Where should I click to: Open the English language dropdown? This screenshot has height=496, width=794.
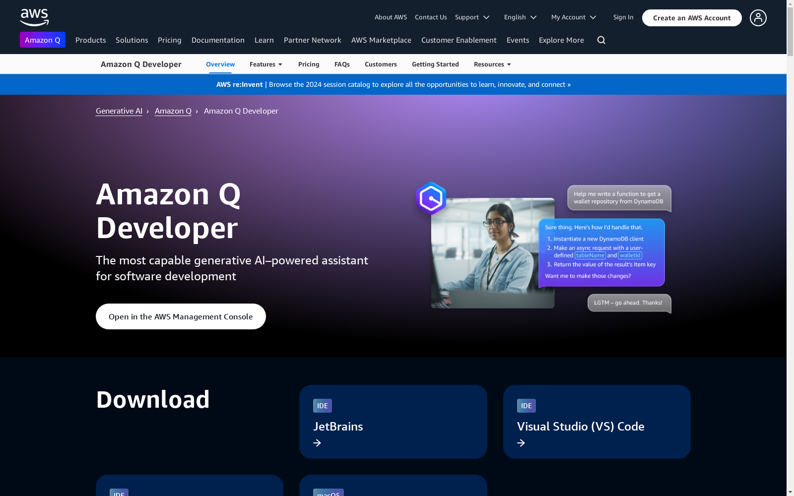click(x=520, y=17)
